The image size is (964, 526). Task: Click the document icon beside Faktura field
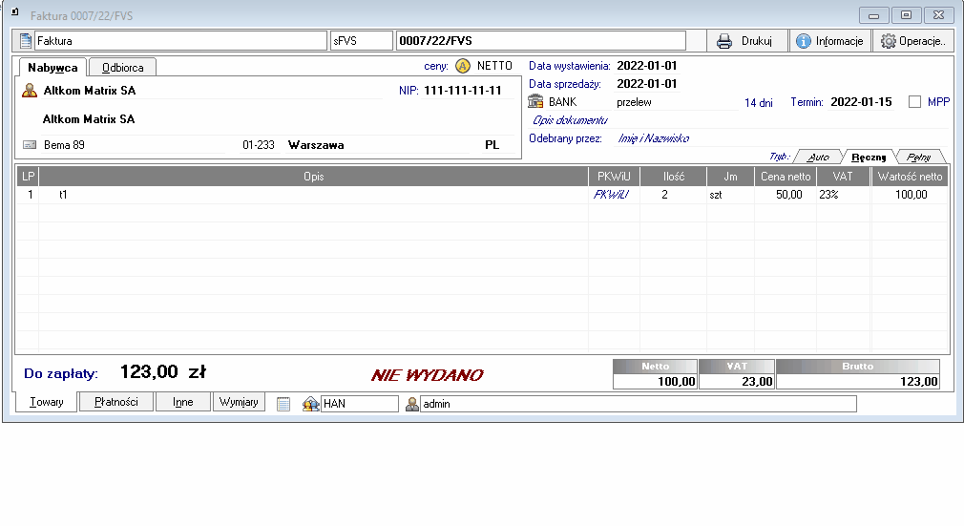pyautogui.click(x=26, y=41)
